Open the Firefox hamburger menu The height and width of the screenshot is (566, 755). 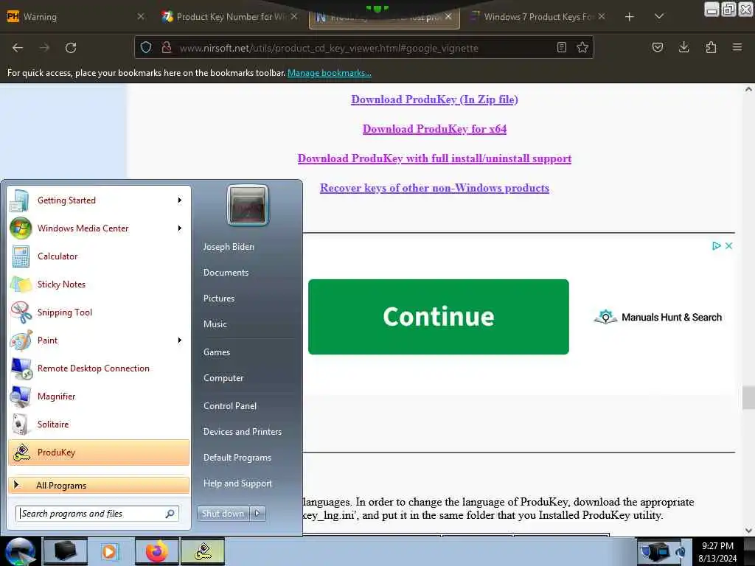(x=737, y=47)
